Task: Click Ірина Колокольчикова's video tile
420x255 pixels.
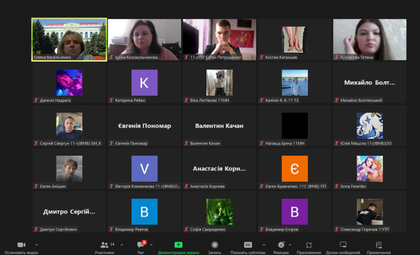Action: click(144, 40)
